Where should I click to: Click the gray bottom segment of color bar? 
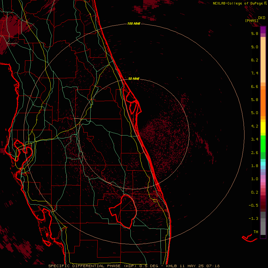click(263, 227)
